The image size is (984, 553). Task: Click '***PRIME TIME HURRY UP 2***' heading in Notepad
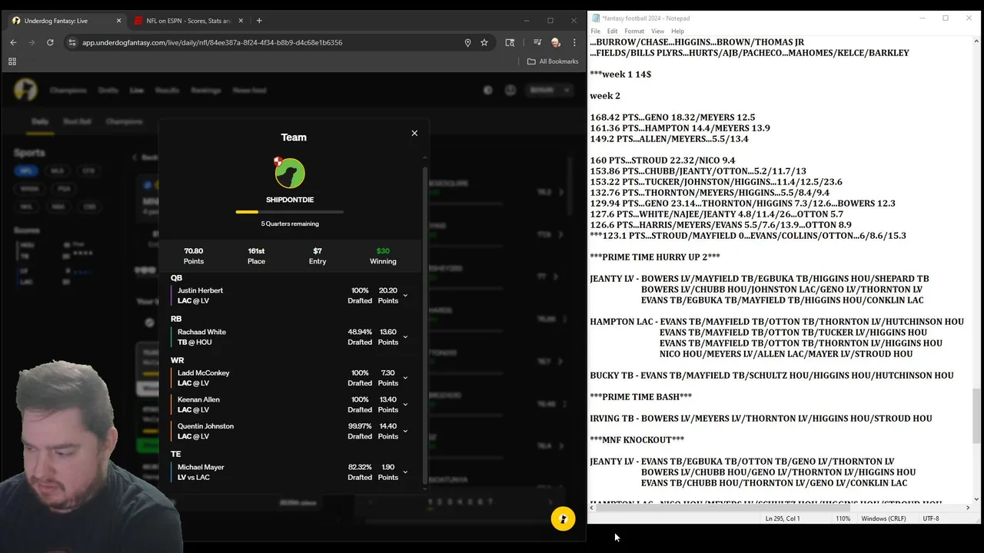pos(655,257)
